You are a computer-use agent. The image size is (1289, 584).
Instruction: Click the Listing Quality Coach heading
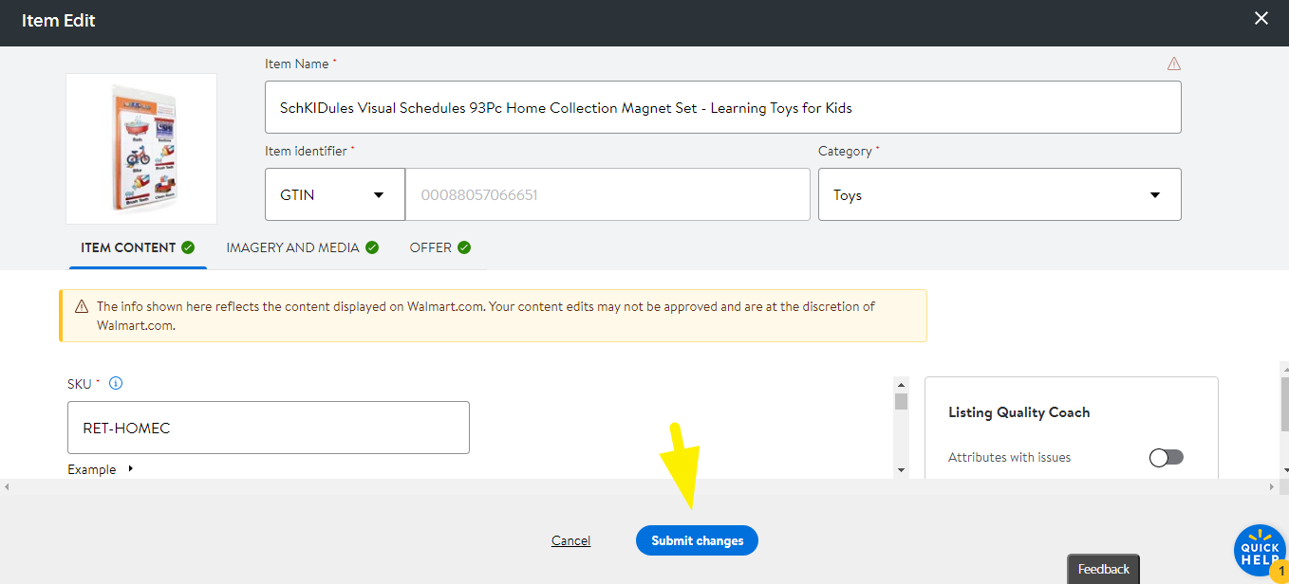point(1018,412)
